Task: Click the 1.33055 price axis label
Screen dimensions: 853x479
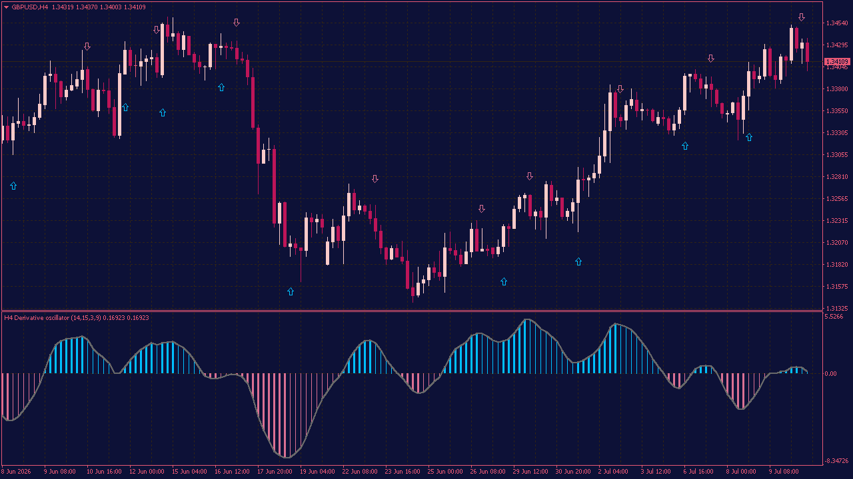Action: point(836,155)
